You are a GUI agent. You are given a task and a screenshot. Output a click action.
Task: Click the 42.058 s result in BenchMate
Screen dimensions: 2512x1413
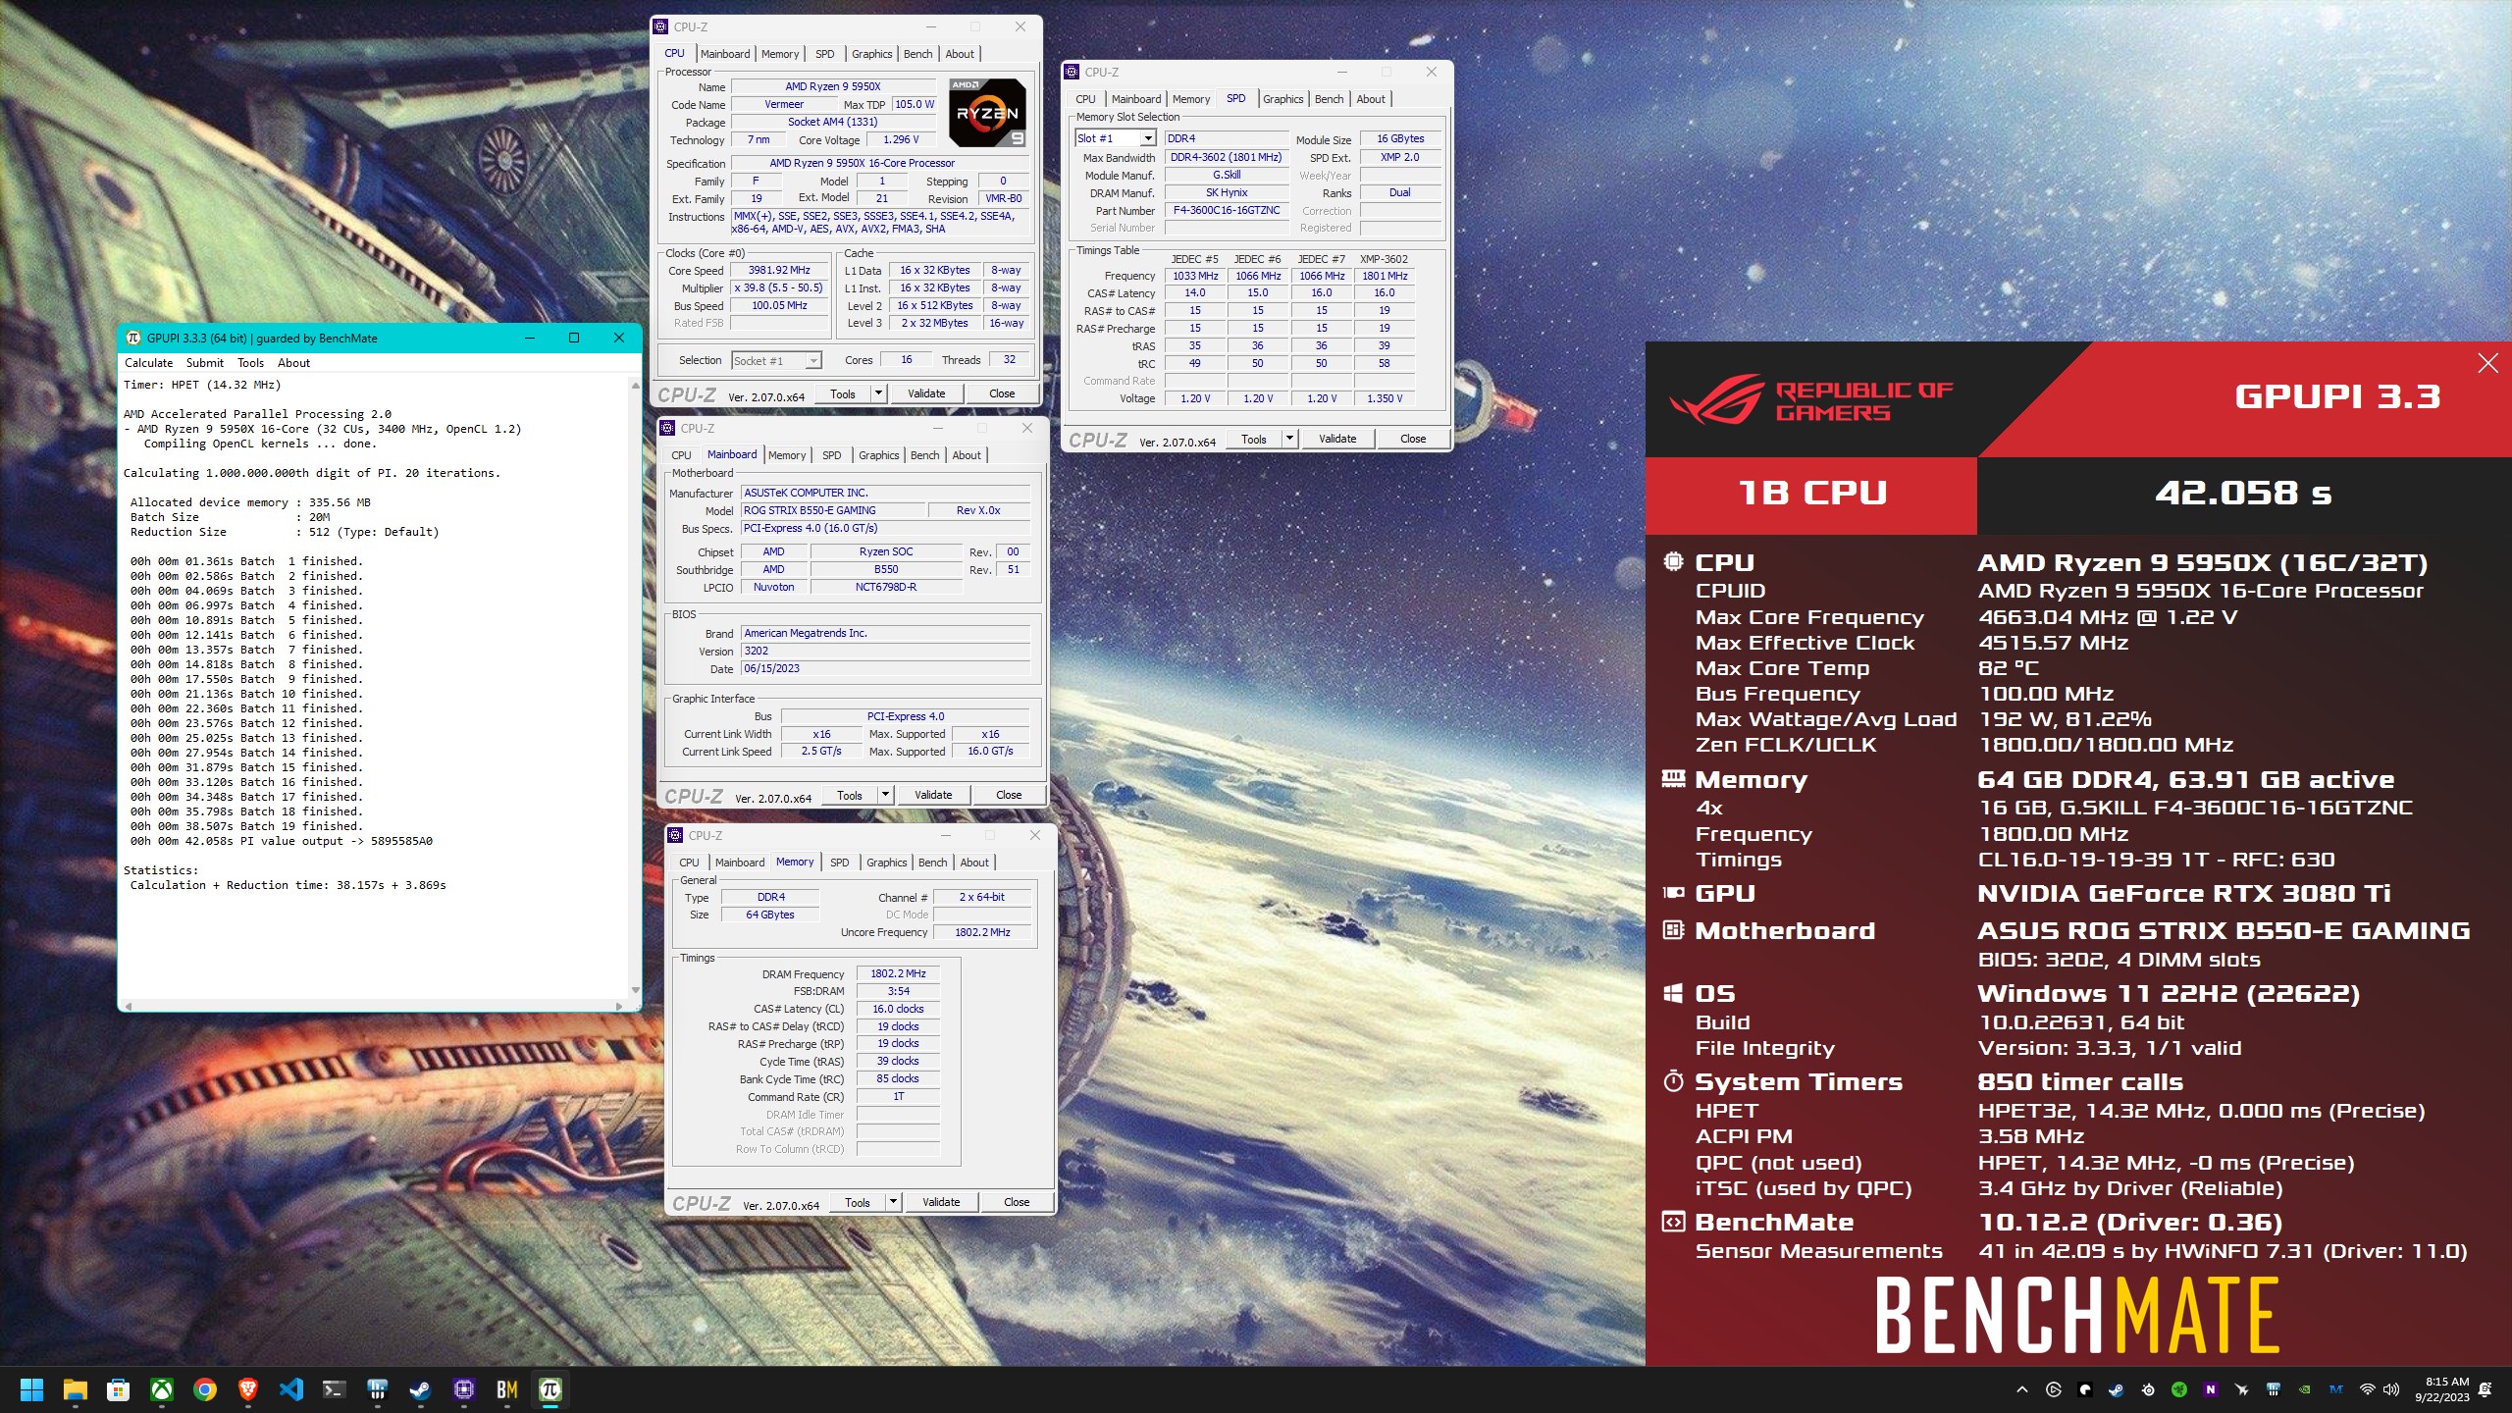pos(2243,493)
